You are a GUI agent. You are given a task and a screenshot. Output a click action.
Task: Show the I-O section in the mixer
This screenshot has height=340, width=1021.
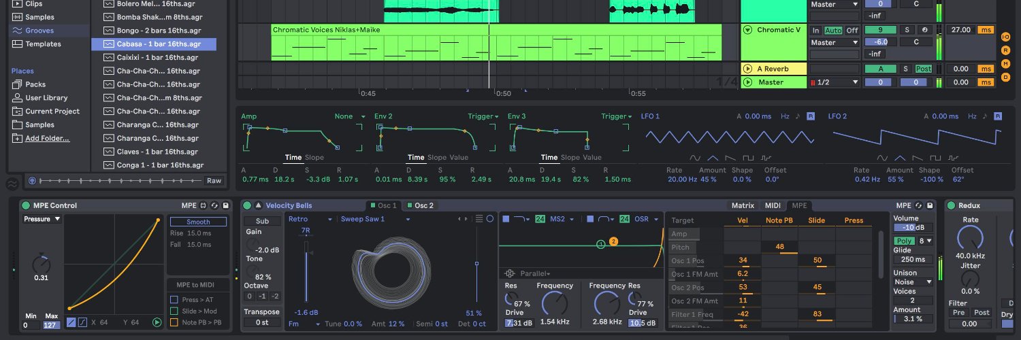1006,37
